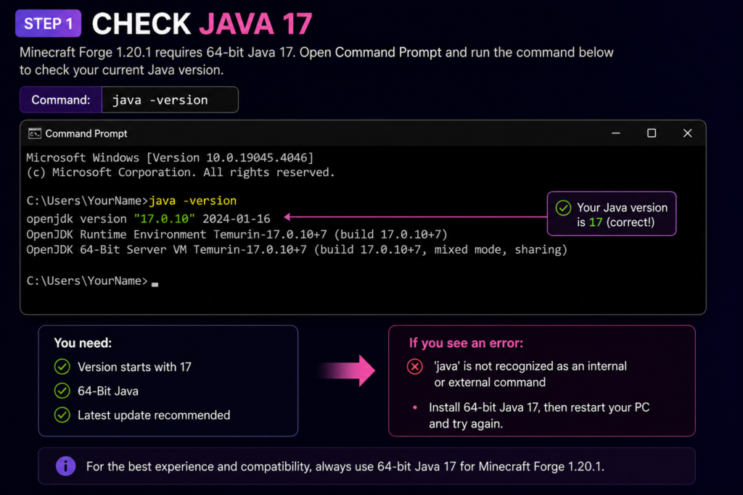Image resolution: width=743 pixels, height=495 pixels.
Task: Click the 'Latest update recommended' text
Action: (154, 415)
